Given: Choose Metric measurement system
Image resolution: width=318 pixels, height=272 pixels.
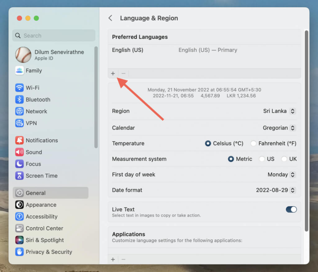Looking at the screenshot, I should point(231,159).
